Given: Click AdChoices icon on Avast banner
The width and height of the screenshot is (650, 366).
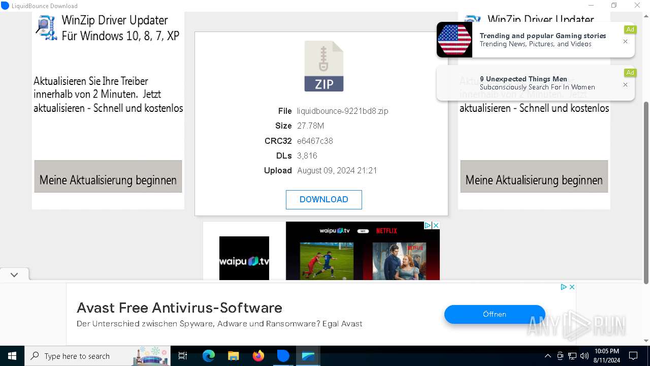Looking at the screenshot, I should click(564, 287).
